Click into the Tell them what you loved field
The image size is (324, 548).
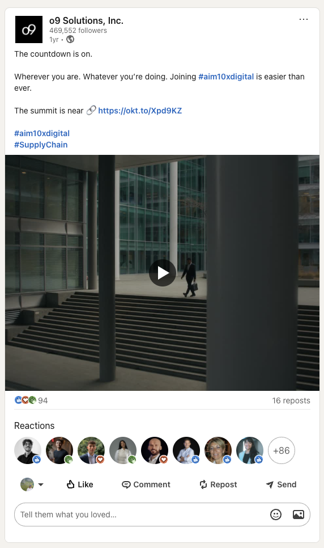pyautogui.click(x=140, y=515)
